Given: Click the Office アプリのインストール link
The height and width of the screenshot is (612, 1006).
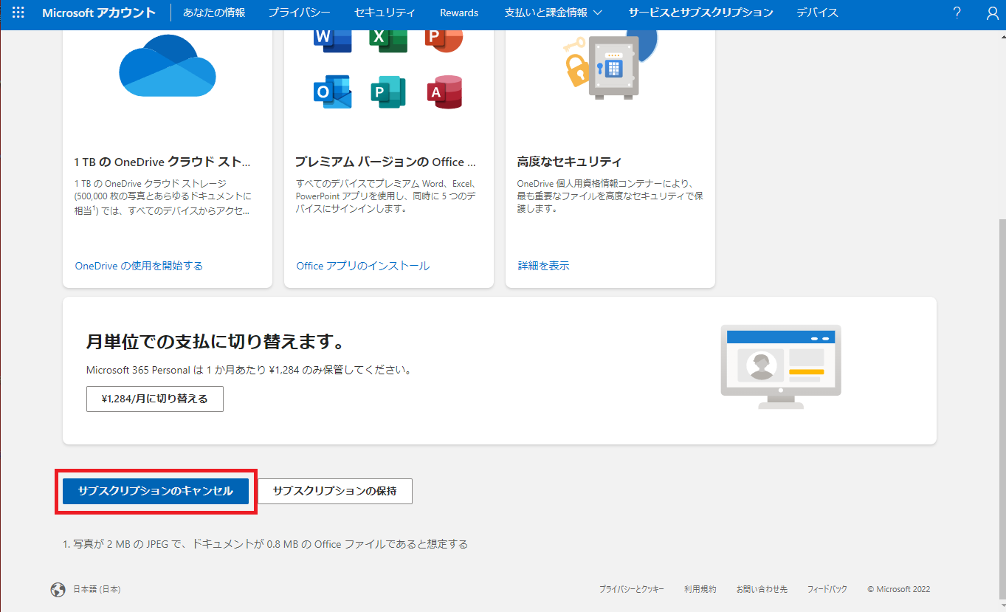Looking at the screenshot, I should coord(362,266).
